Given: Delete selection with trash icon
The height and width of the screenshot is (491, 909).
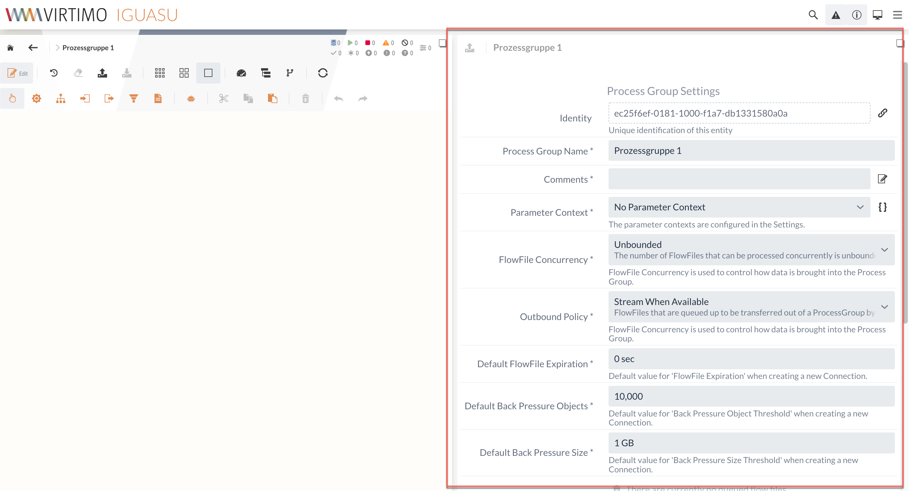Looking at the screenshot, I should pos(306,98).
